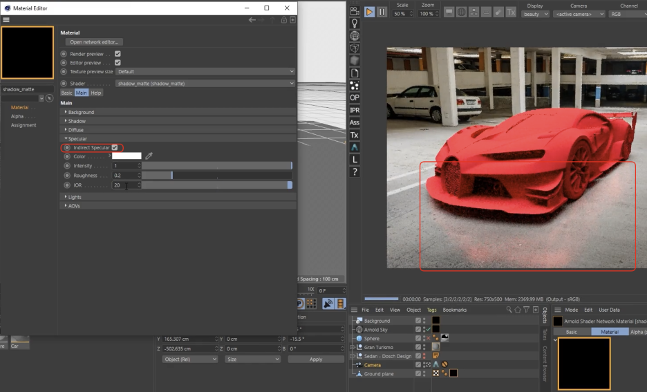Click the question mark help icon
The width and height of the screenshot is (647, 392).
tap(355, 172)
